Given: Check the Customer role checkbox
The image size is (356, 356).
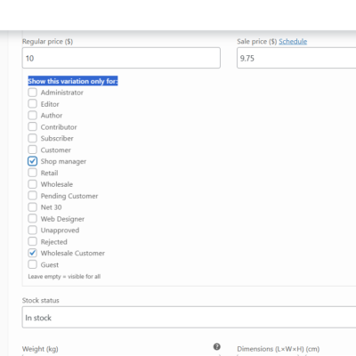Looking at the screenshot, I should [x=32, y=150].
